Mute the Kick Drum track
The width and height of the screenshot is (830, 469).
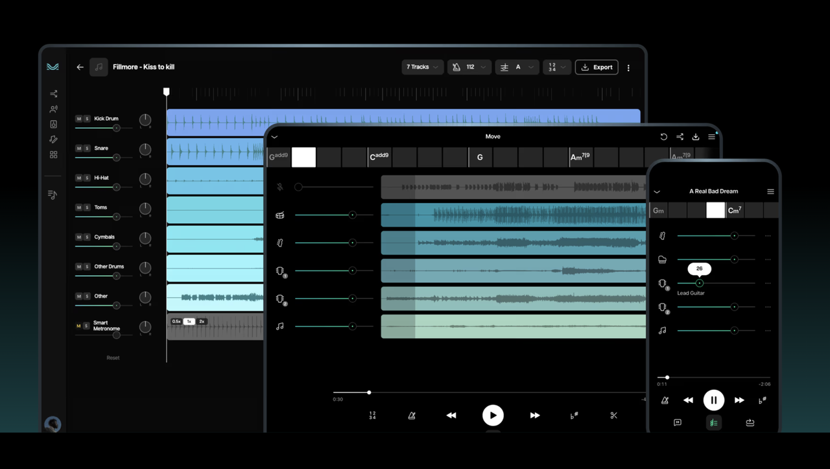79,119
